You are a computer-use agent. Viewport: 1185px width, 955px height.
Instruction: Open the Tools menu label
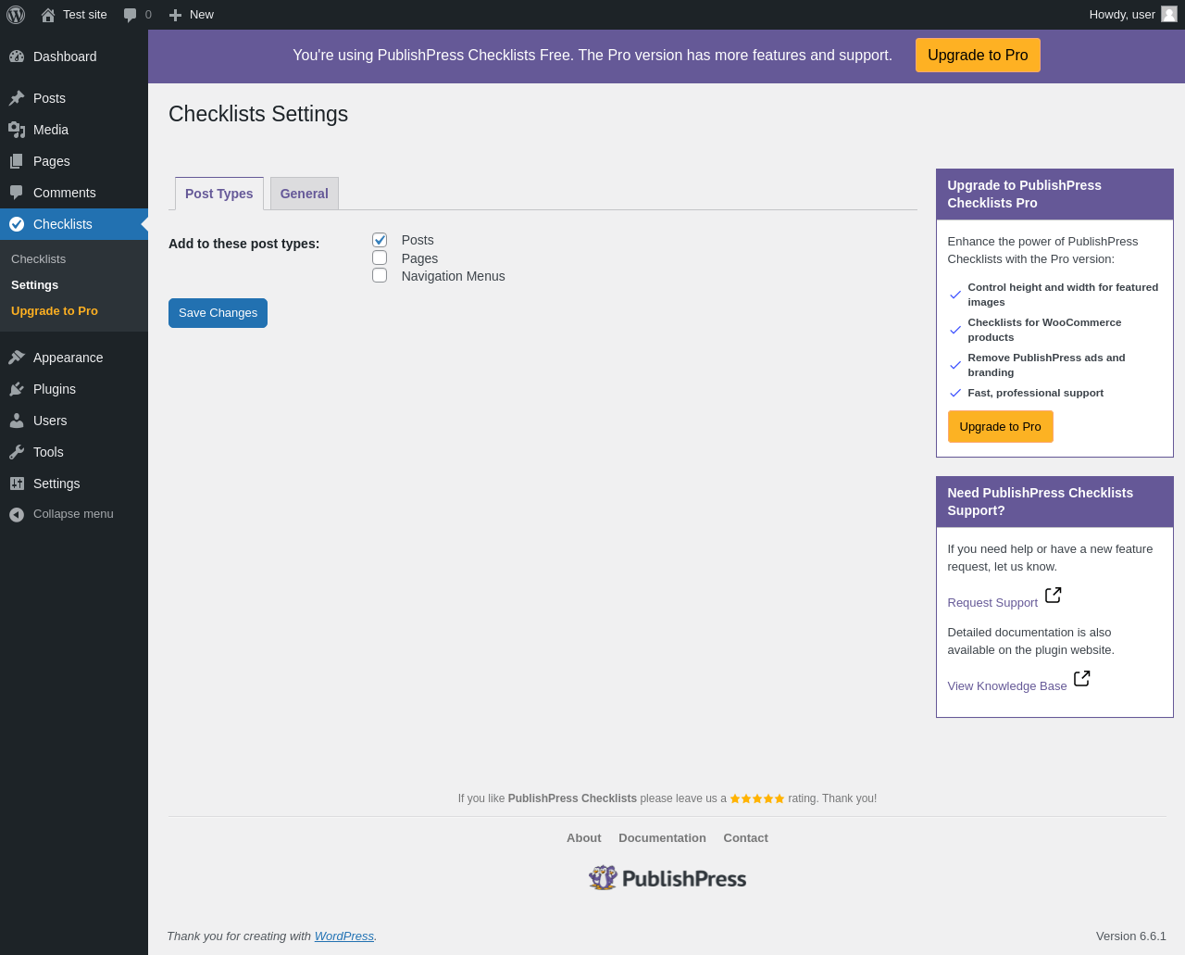click(x=48, y=452)
